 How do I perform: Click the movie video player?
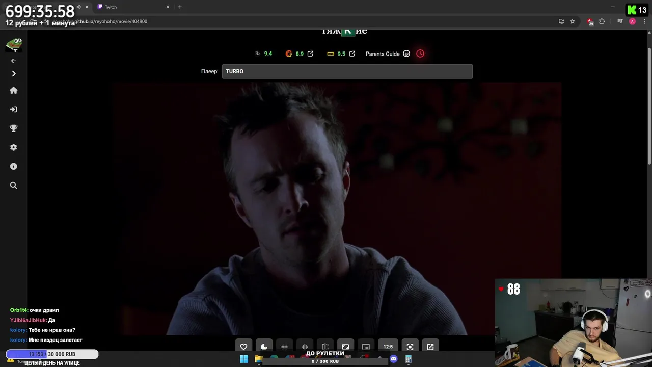338,208
